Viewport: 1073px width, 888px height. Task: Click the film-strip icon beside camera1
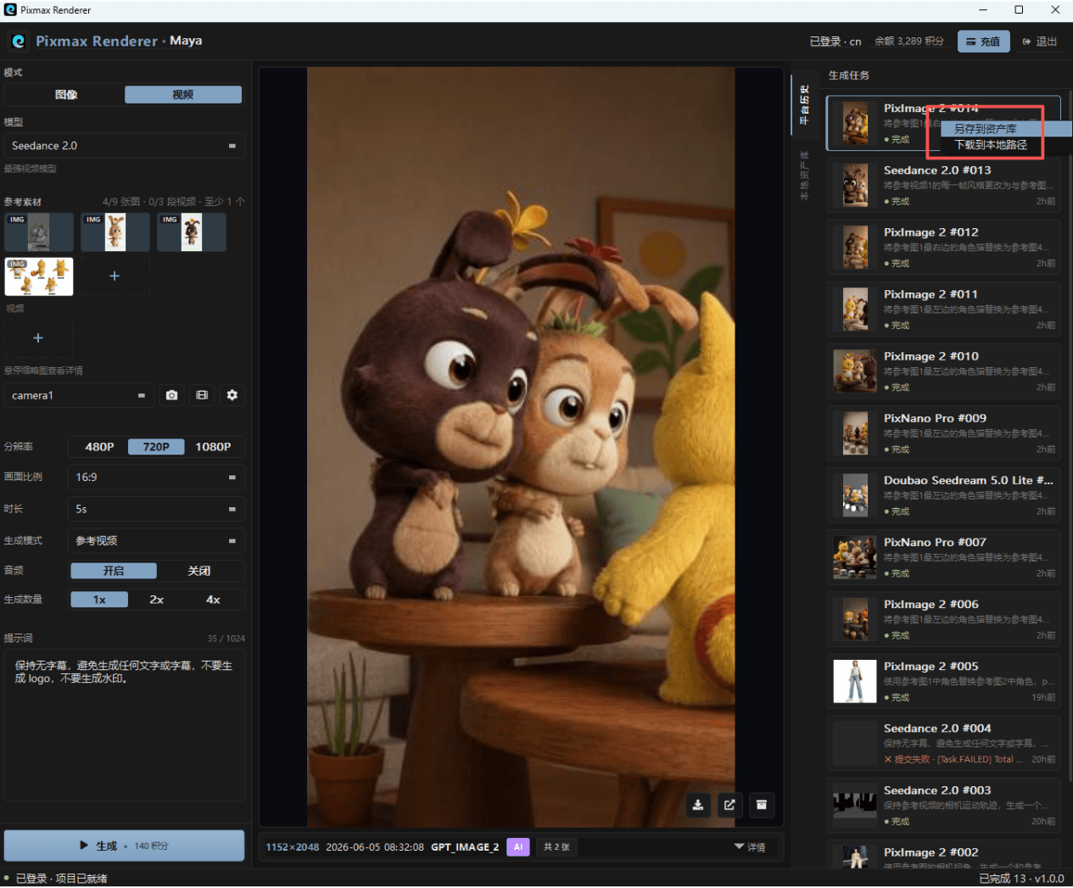(202, 395)
